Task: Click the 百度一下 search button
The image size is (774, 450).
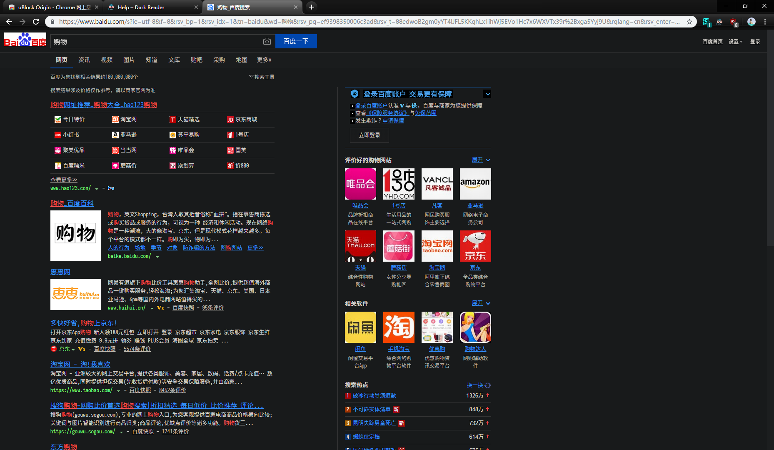Action: coord(296,41)
